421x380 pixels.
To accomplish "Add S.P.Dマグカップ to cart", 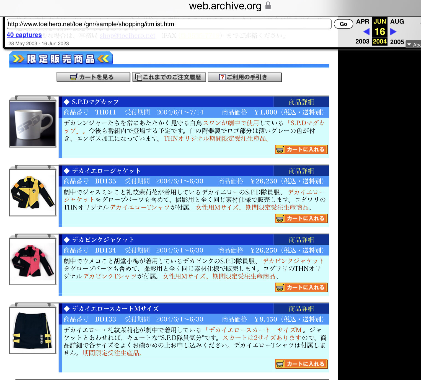I will pyautogui.click(x=301, y=149).
